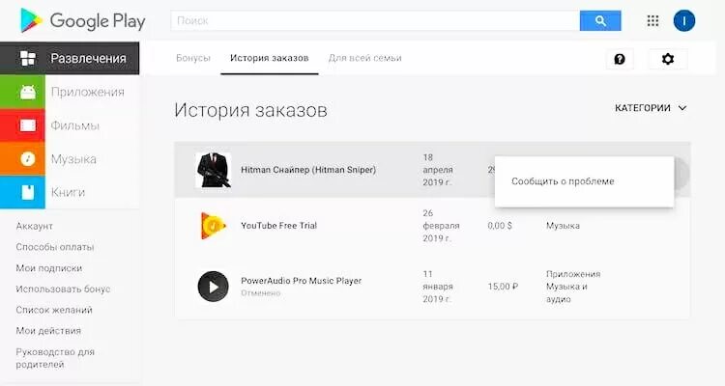Click Музыка category in YouTube row
Viewport: 725px width, 386px height.
click(x=563, y=226)
